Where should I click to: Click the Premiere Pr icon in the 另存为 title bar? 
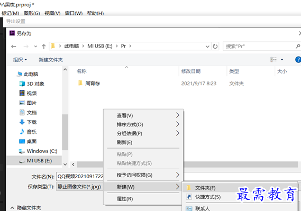click(x=12, y=33)
